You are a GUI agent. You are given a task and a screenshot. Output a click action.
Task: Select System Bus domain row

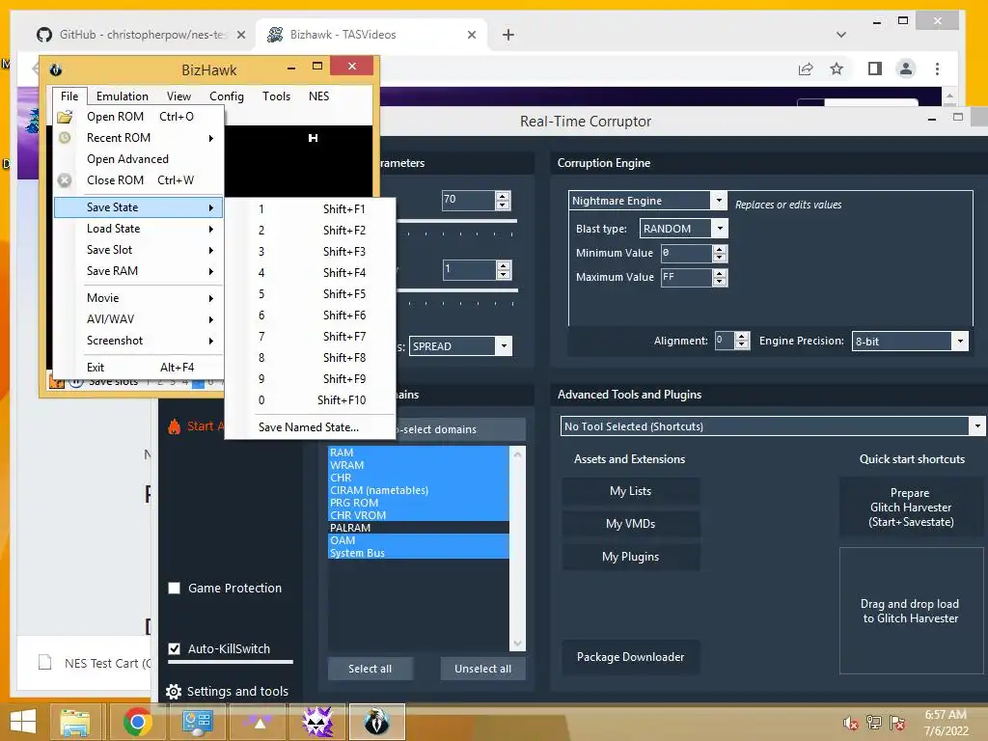click(419, 553)
